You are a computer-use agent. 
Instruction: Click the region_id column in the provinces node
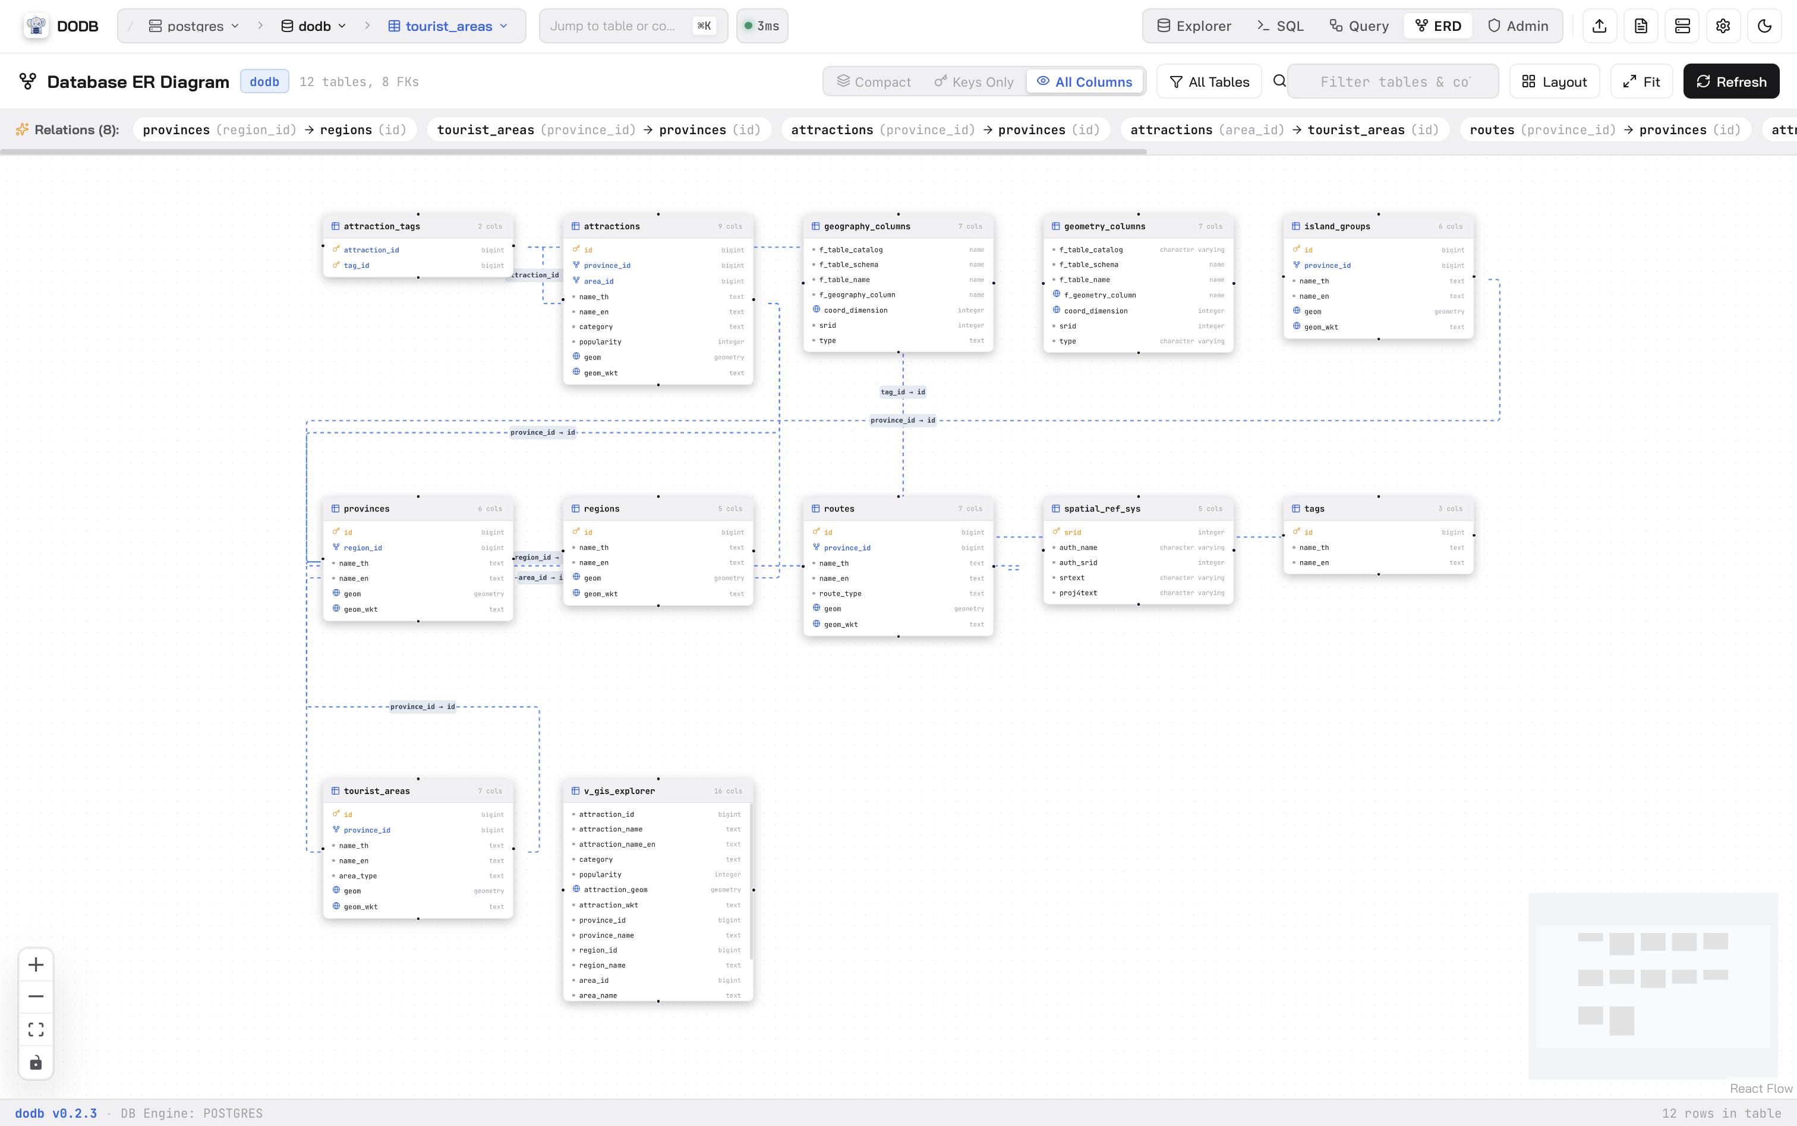click(x=418, y=548)
